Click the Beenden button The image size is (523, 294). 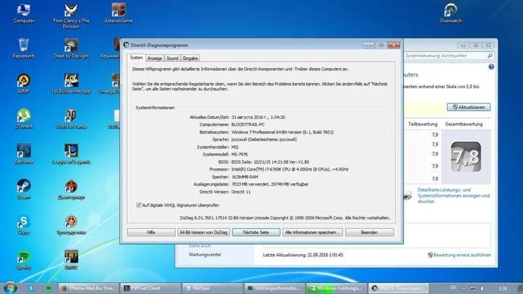[x=369, y=233]
